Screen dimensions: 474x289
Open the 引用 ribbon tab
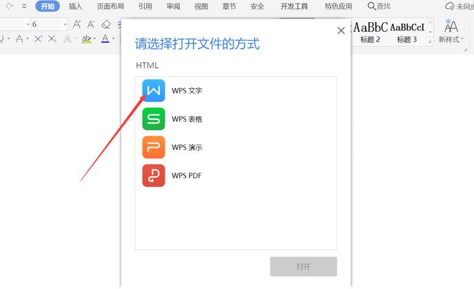click(x=145, y=6)
